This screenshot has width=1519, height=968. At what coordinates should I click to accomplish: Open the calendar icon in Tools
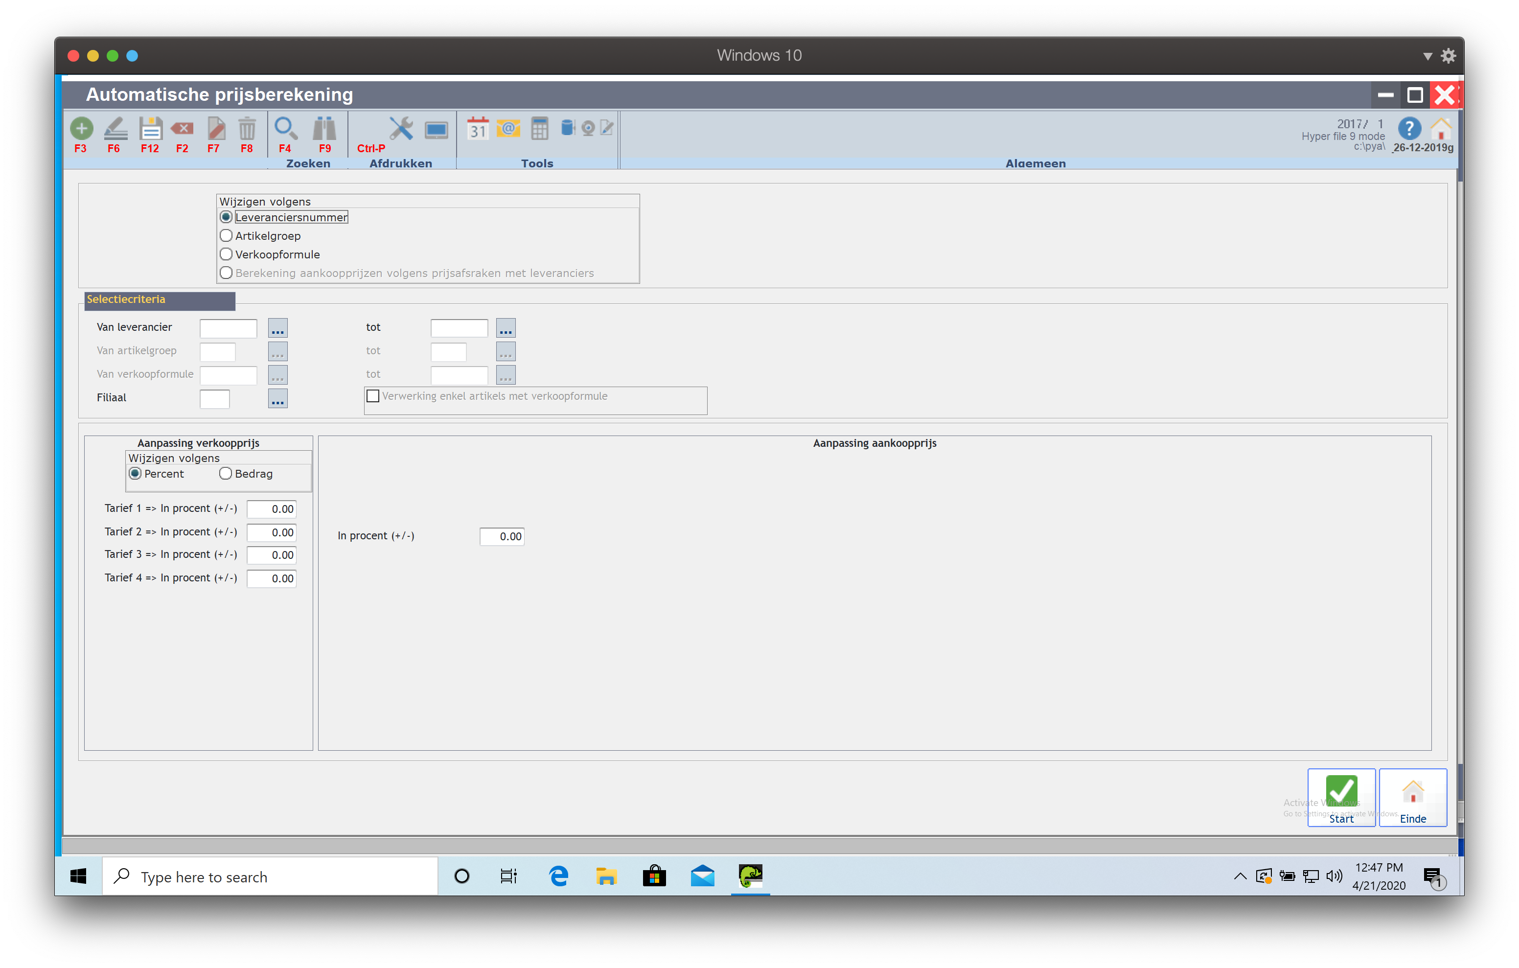(478, 129)
